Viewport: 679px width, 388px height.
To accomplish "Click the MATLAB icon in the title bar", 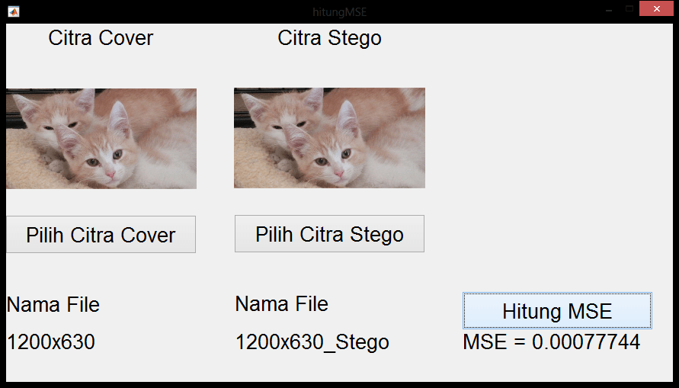I will (x=13, y=11).
